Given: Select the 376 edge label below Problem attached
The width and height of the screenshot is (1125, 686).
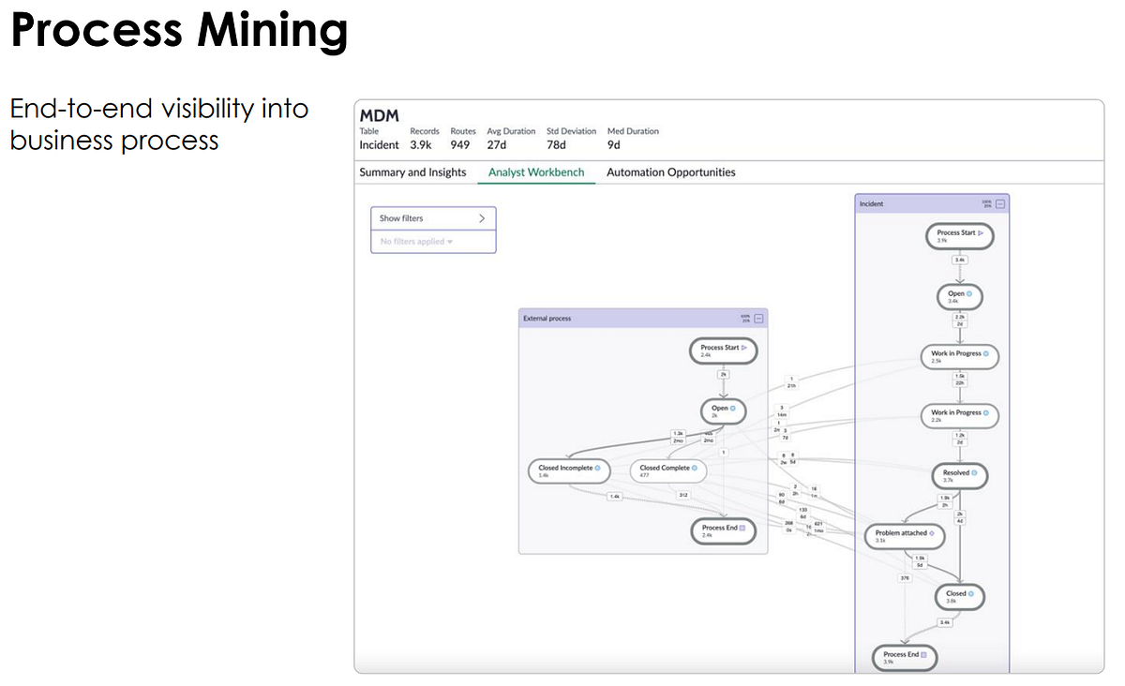Looking at the screenshot, I should [905, 578].
